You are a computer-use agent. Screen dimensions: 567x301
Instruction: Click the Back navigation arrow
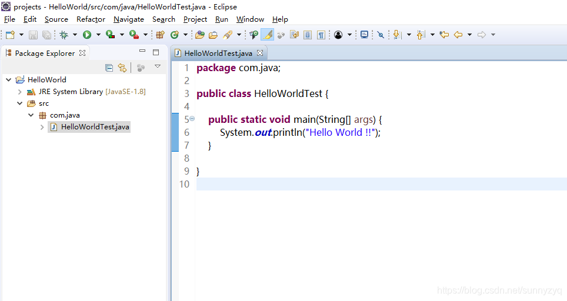(x=458, y=35)
